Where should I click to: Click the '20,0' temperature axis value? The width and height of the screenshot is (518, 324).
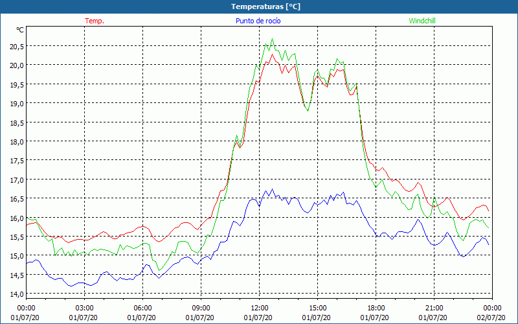tap(17, 65)
